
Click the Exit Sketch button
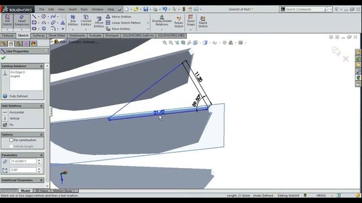7,21
